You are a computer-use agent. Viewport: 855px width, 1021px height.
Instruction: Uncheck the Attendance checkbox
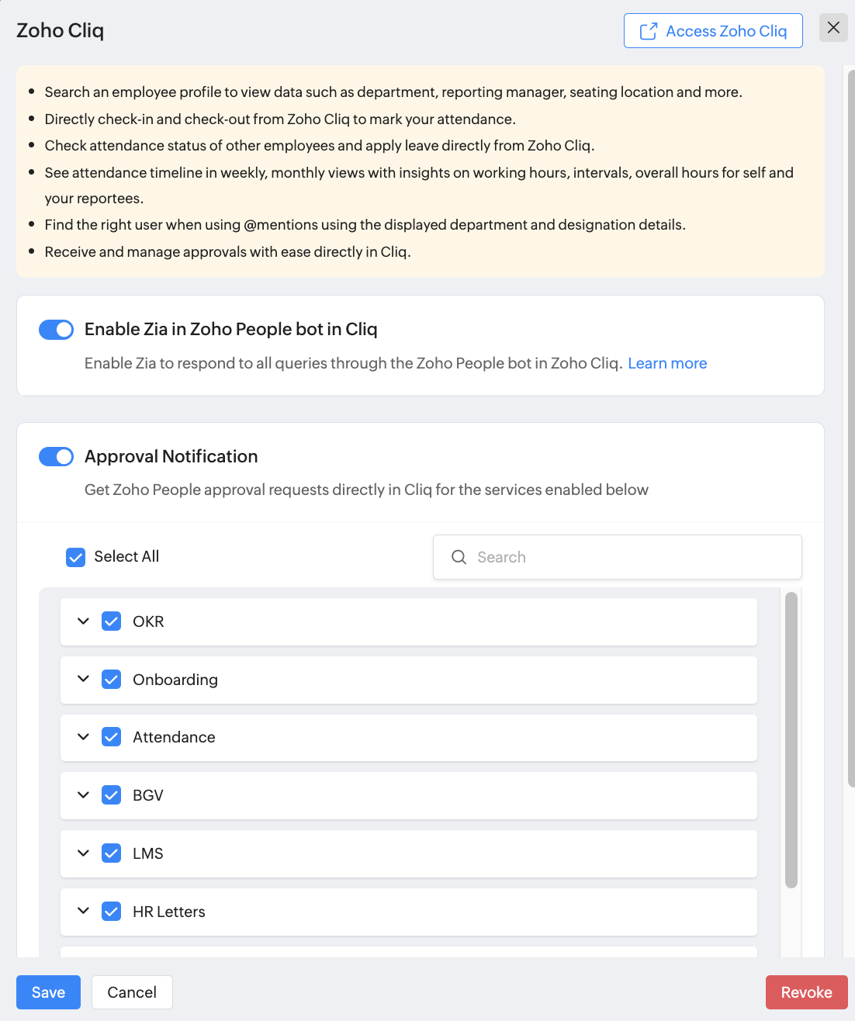pos(111,737)
